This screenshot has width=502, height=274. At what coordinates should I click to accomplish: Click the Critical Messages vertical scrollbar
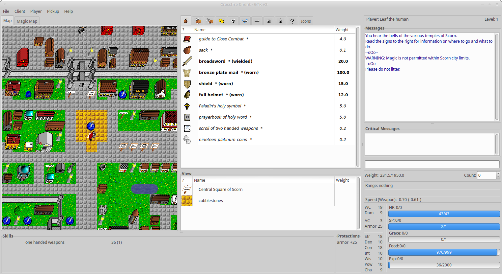point(497,144)
